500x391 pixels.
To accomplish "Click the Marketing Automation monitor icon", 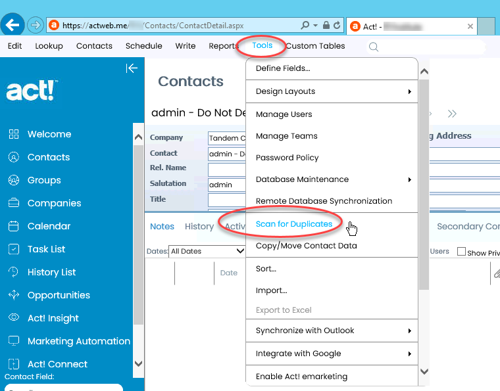I will click(14, 340).
